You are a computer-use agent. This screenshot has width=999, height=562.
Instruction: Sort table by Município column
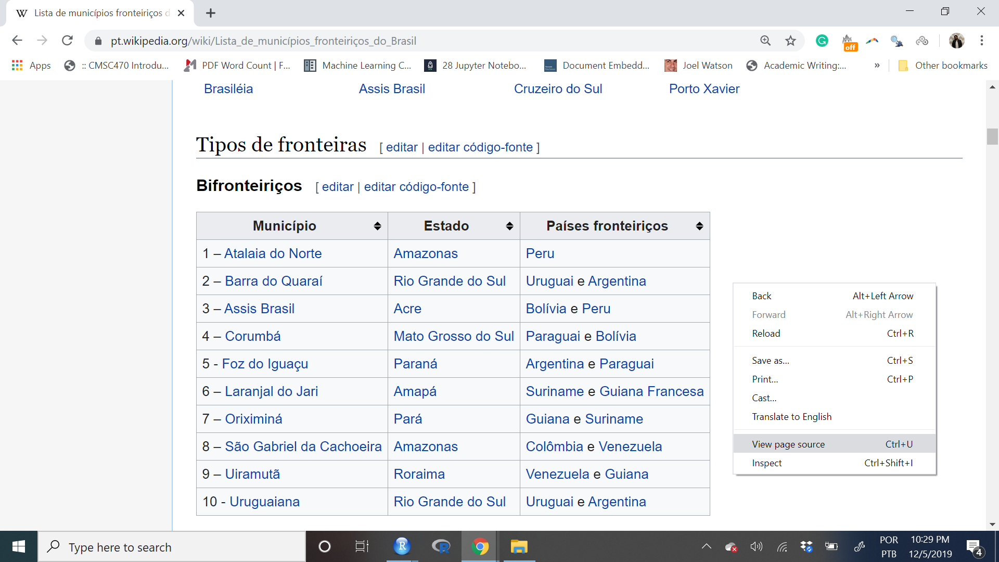[x=377, y=226]
